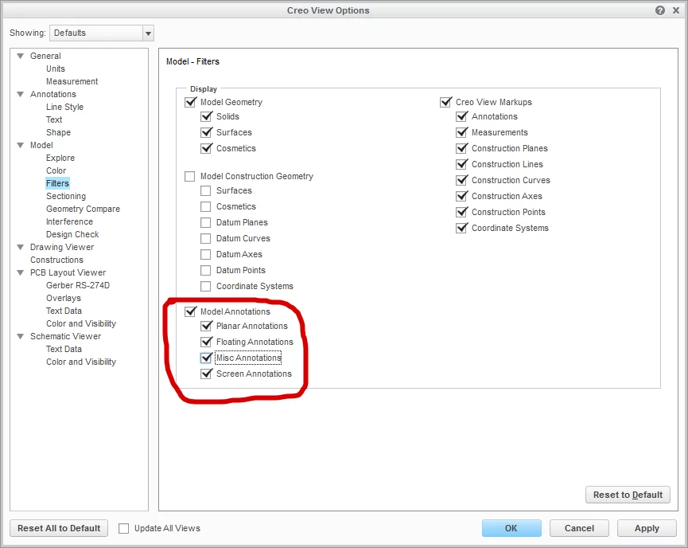
Task: Collapse the General tree node
Action: [20, 56]
